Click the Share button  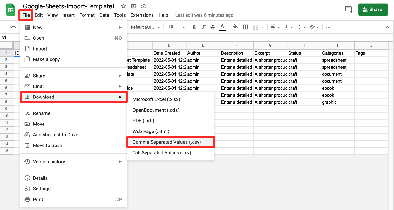pos(373,10)
